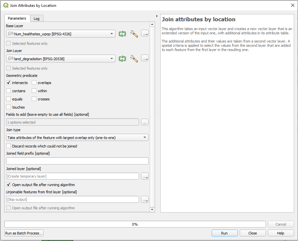Browse for Base Layer with ellipsis button

(145, 34)
